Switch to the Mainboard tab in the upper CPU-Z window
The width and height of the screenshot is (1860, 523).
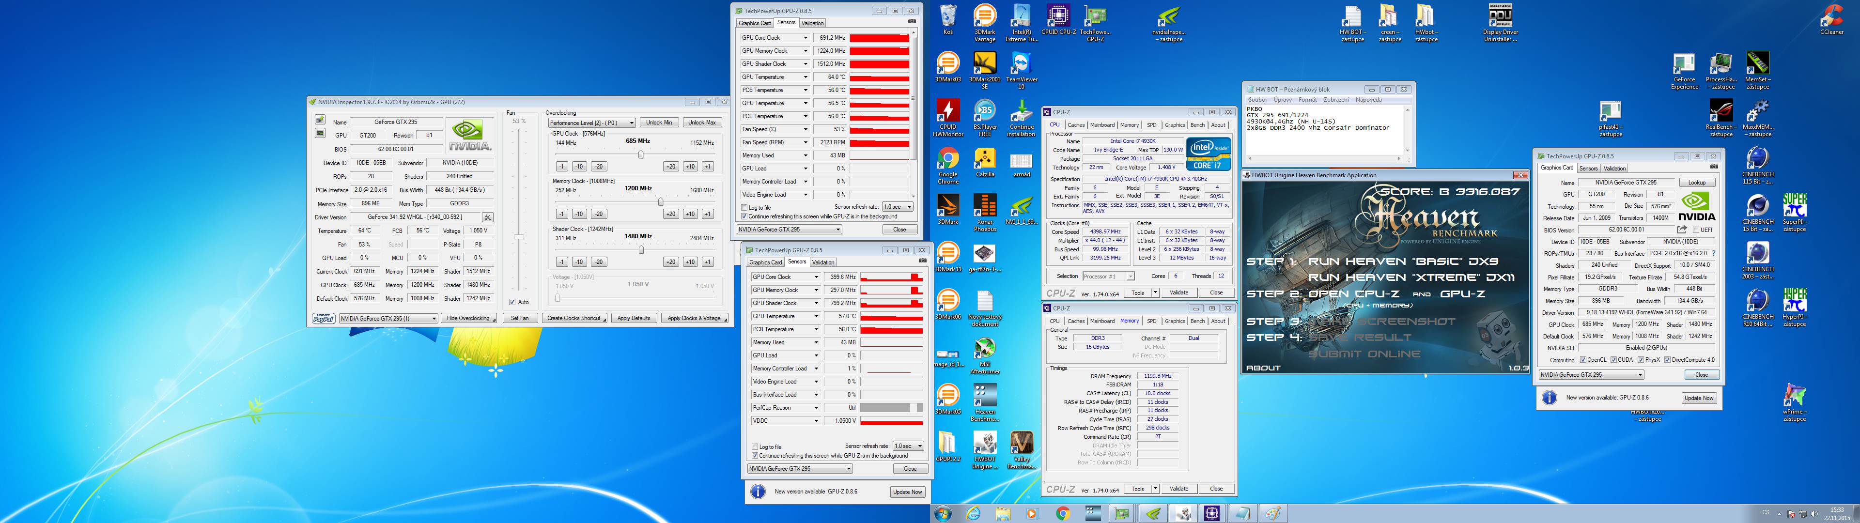1102,125
